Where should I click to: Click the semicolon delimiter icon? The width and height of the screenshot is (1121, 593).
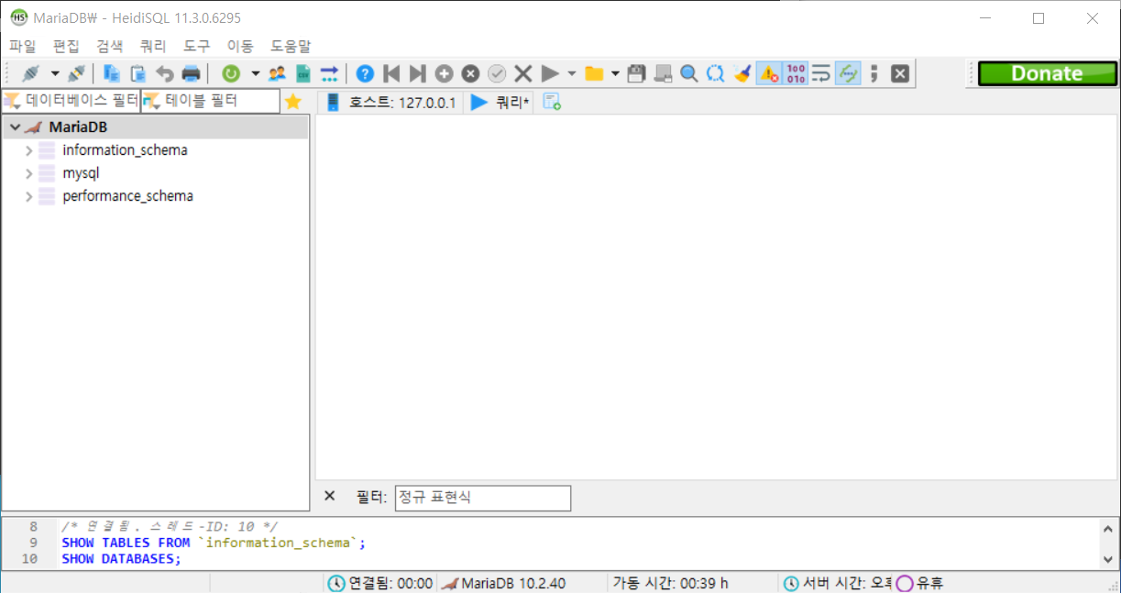click(x=874, y=73)
